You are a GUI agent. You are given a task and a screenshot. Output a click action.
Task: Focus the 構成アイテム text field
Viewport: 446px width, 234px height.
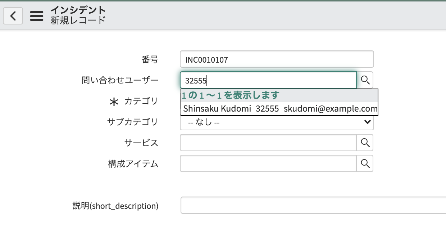tap(268, 163)
